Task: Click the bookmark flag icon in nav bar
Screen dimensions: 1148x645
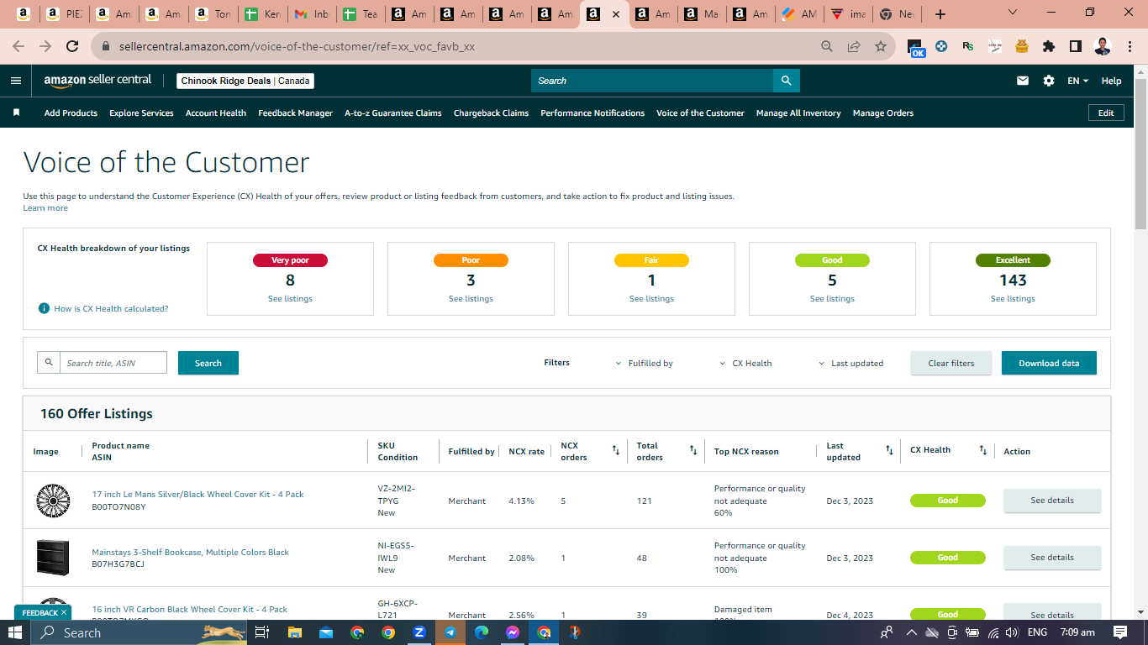Action: coord(16,113)
